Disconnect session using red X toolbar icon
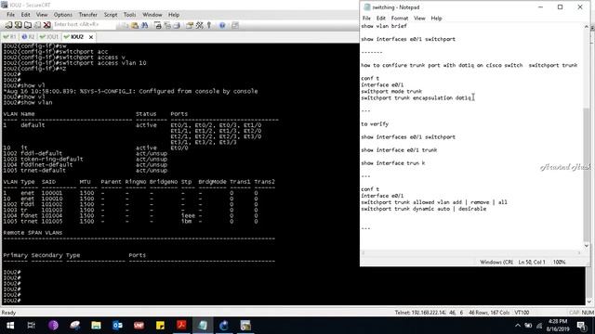595x334 pixels. click(x=47, y=25)
